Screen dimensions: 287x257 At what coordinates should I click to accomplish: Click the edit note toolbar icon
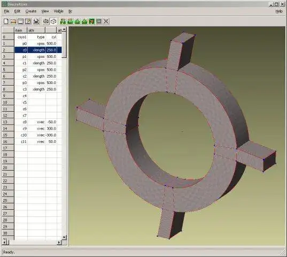[28, 21]
